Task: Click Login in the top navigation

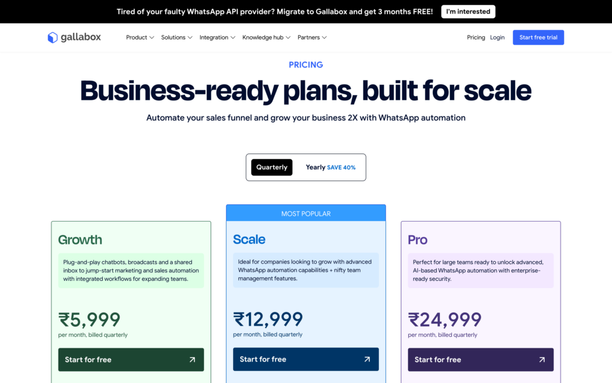Action: click(x=497, y=37)
